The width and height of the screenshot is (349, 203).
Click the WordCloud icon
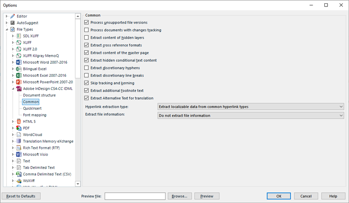[x=19, y=135]
